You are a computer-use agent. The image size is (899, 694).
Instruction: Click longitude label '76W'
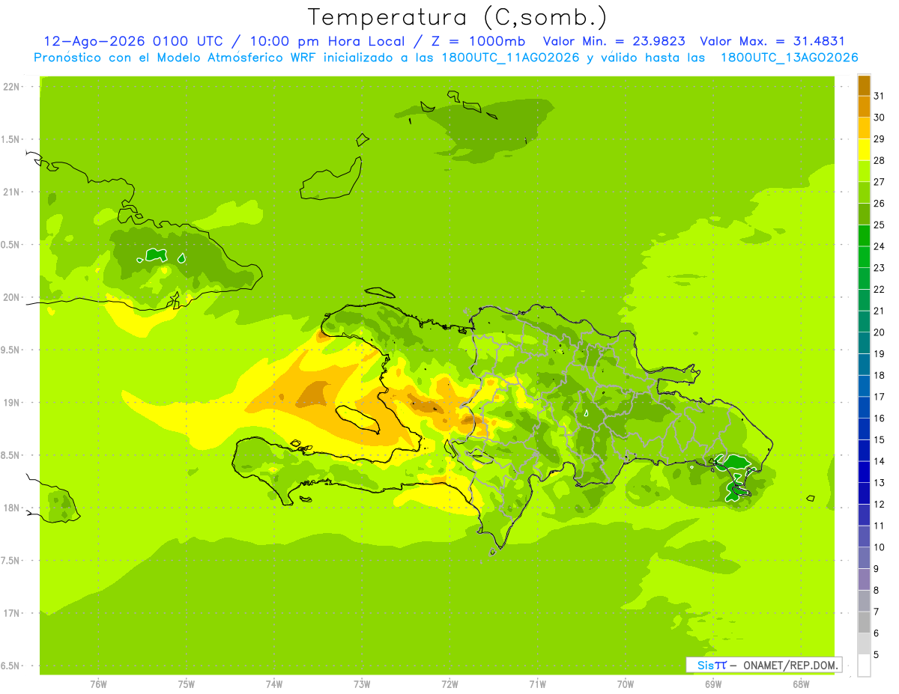click(x=98, y=684)
